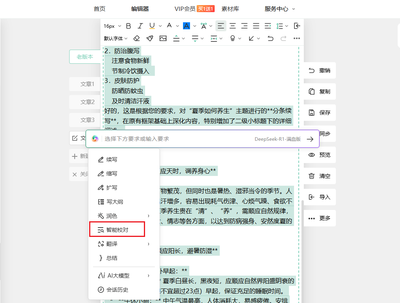Select 缩写 from the AI menu
This screenshot has height=303, width=400.
coord(124,174)
